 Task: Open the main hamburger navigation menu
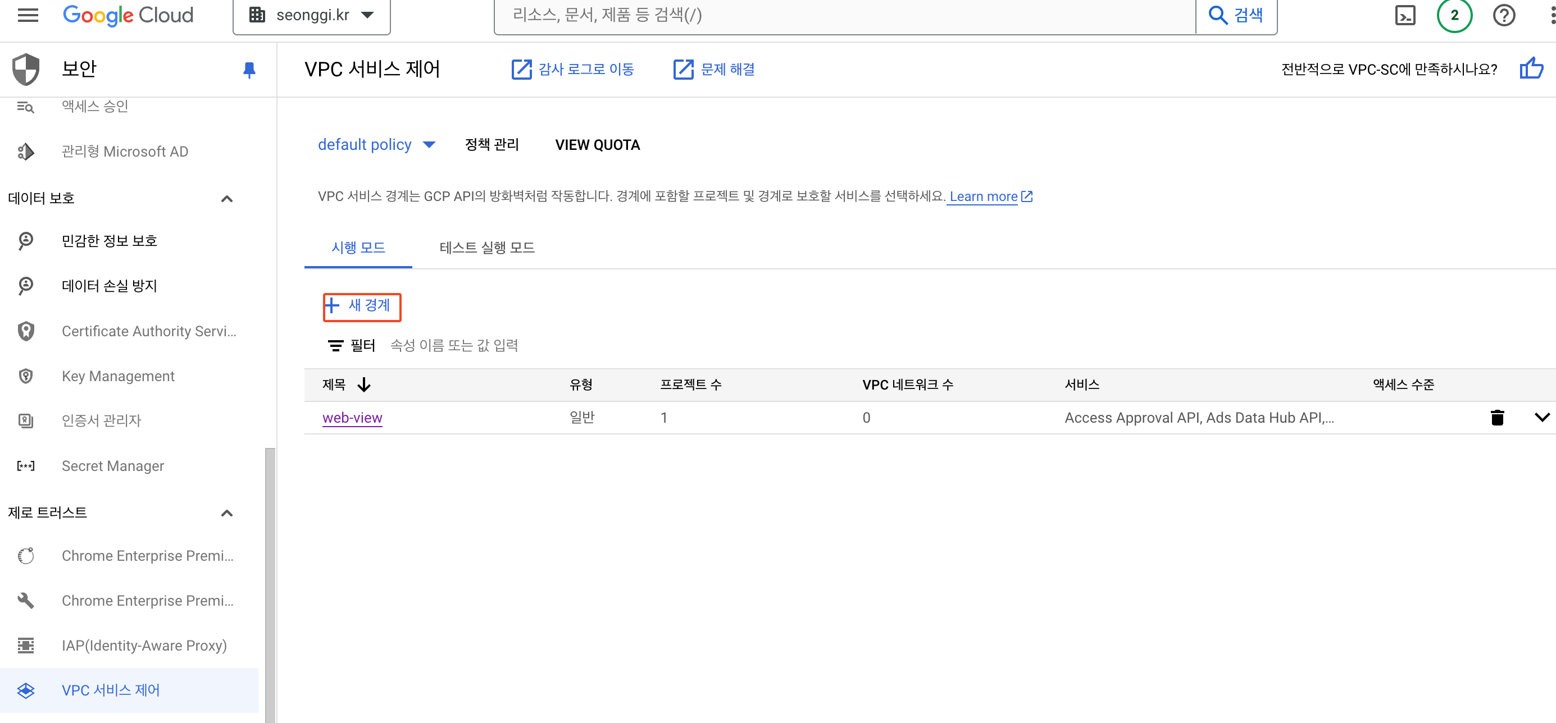pyautogui.click(x=28, y=15)
